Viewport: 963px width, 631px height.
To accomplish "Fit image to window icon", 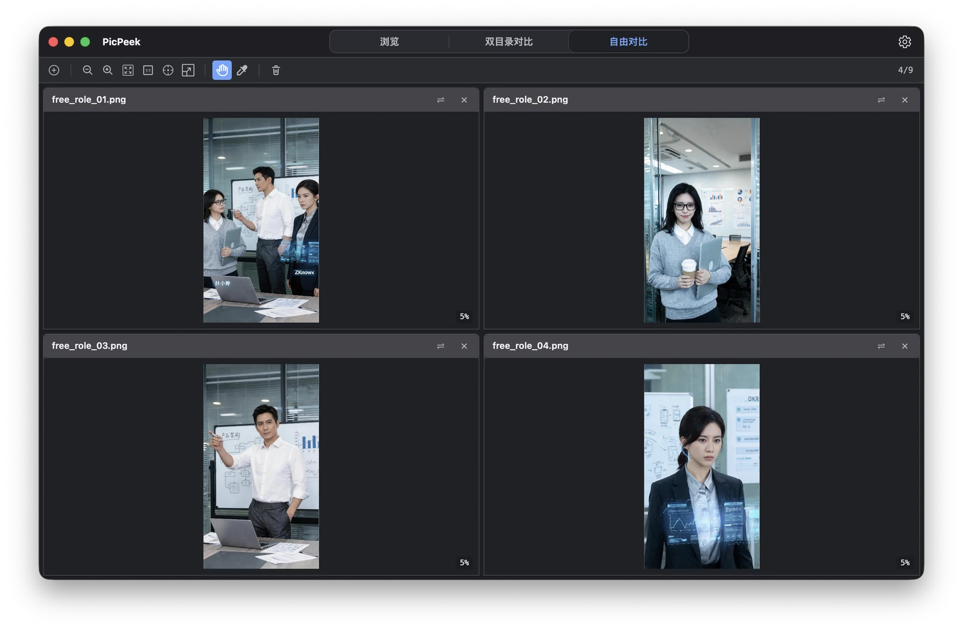I will [128, 70].
